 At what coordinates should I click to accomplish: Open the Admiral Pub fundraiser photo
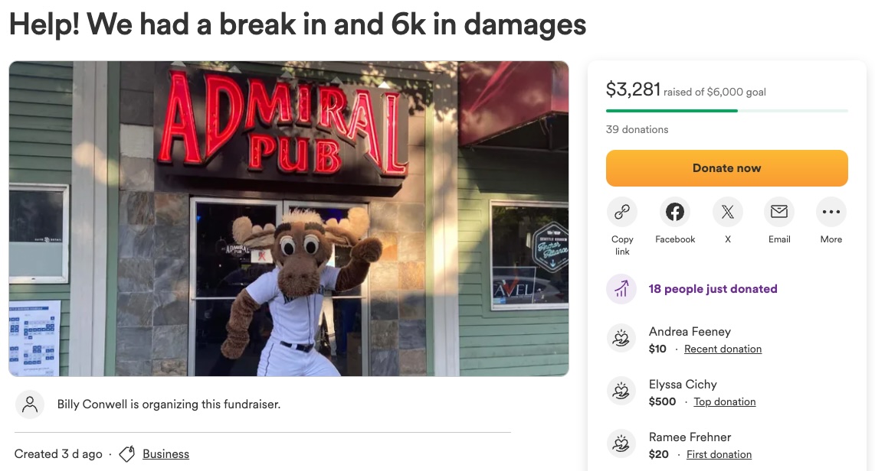[x=289, y=219]
